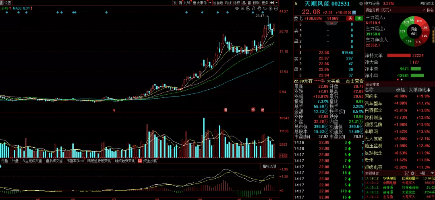Open dropdown next to collapse arrow icon
Screen dimensions: 435x200
click(x=277, y=3)
